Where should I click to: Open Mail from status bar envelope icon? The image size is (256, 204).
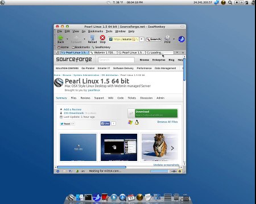pos(64,171)
